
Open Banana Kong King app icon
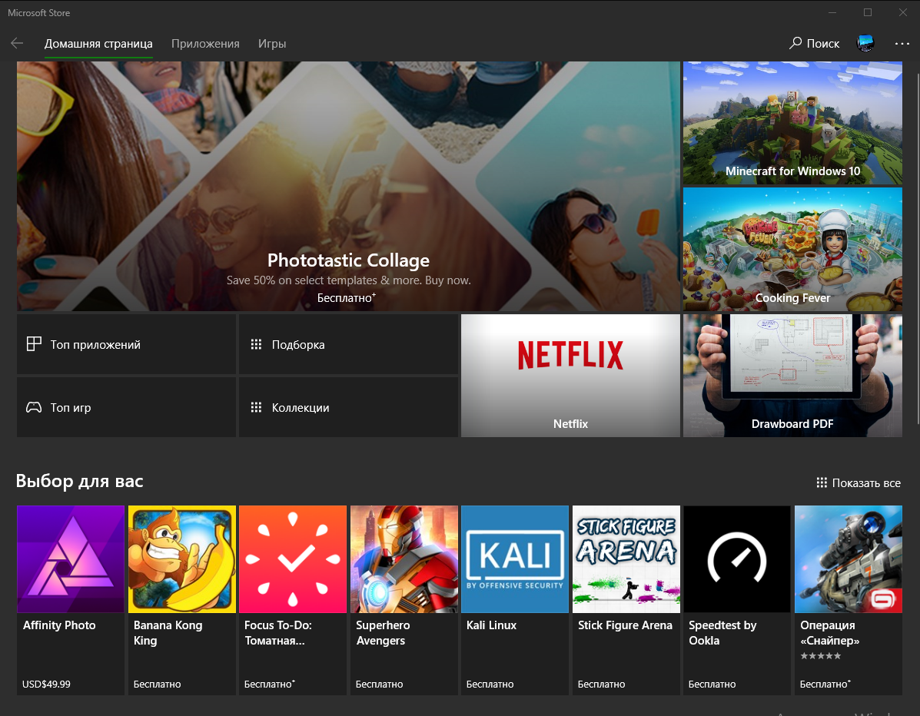(182, 559)
